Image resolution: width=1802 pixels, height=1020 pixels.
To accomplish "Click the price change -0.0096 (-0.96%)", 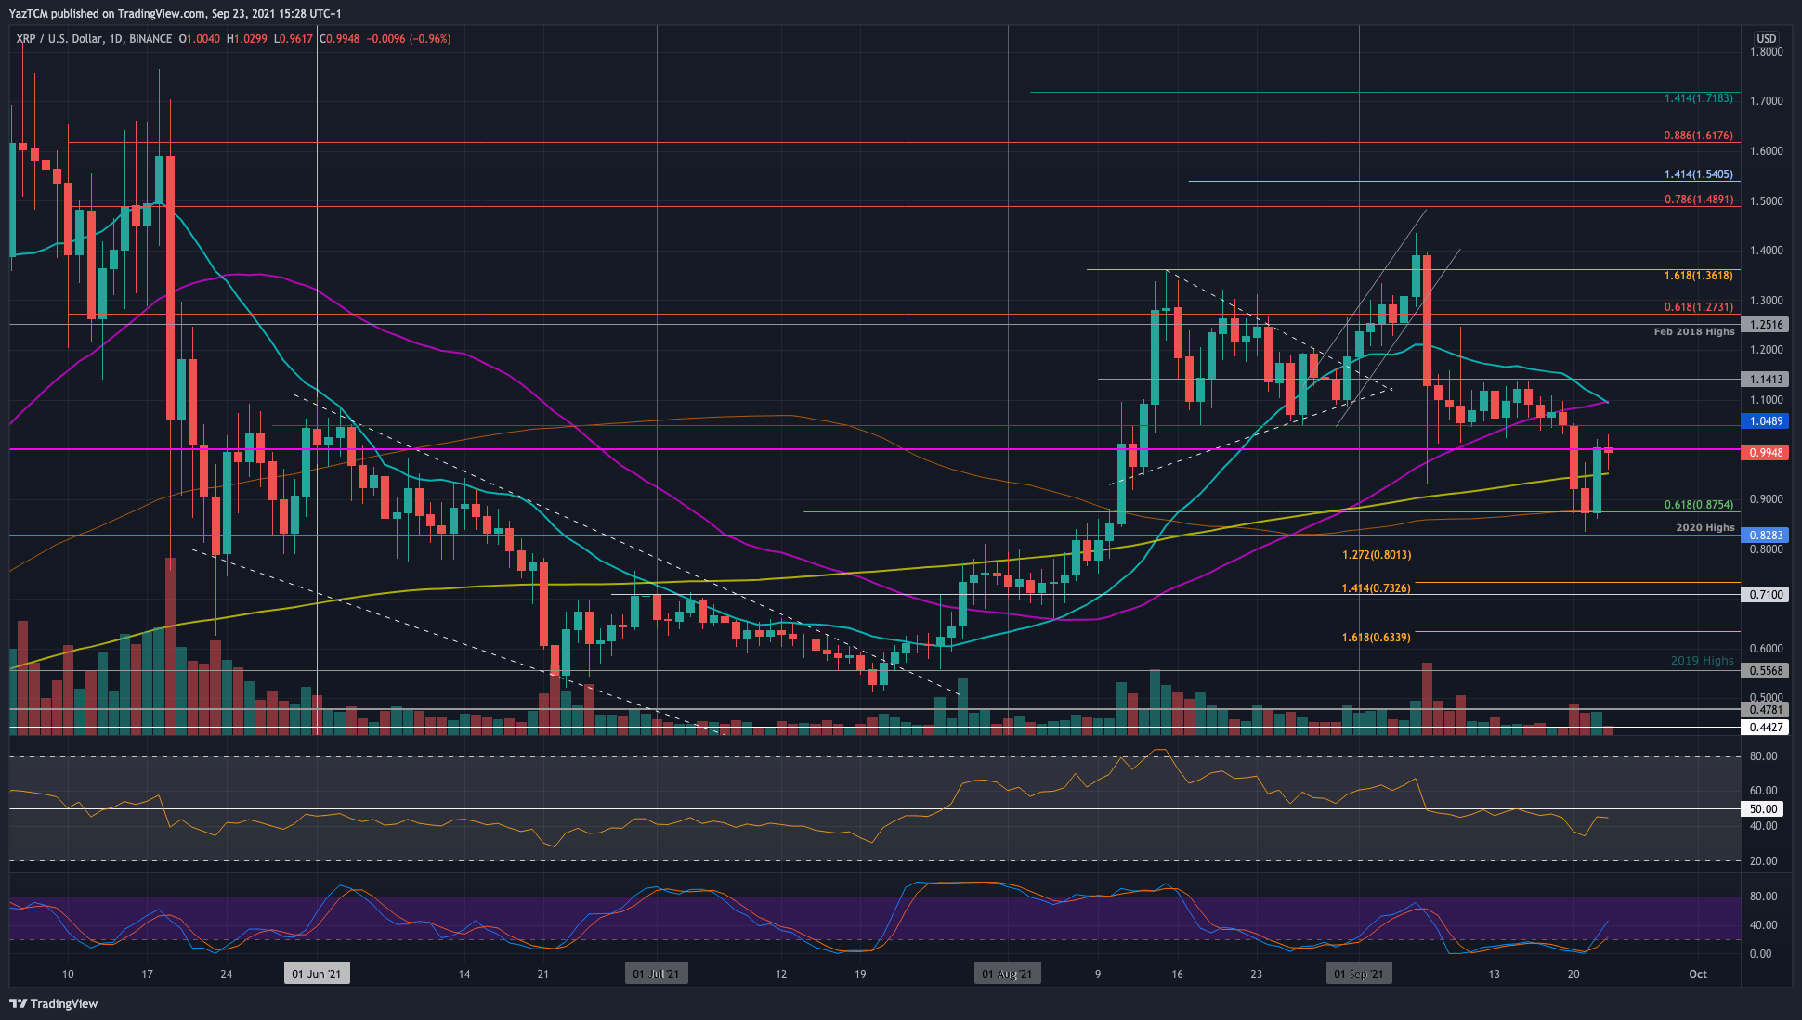I will 409,39.
